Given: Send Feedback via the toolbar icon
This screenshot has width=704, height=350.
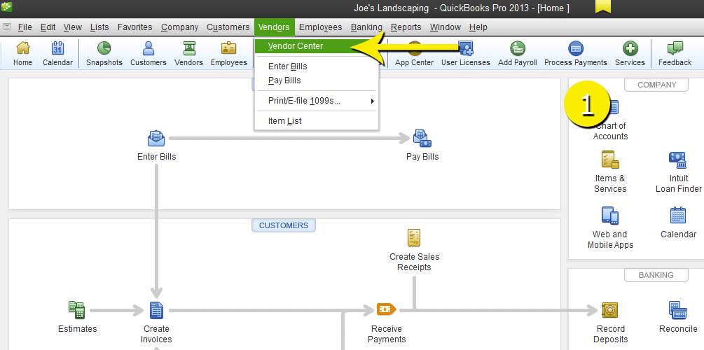Looking at the screenshot, I should [675, 53].
